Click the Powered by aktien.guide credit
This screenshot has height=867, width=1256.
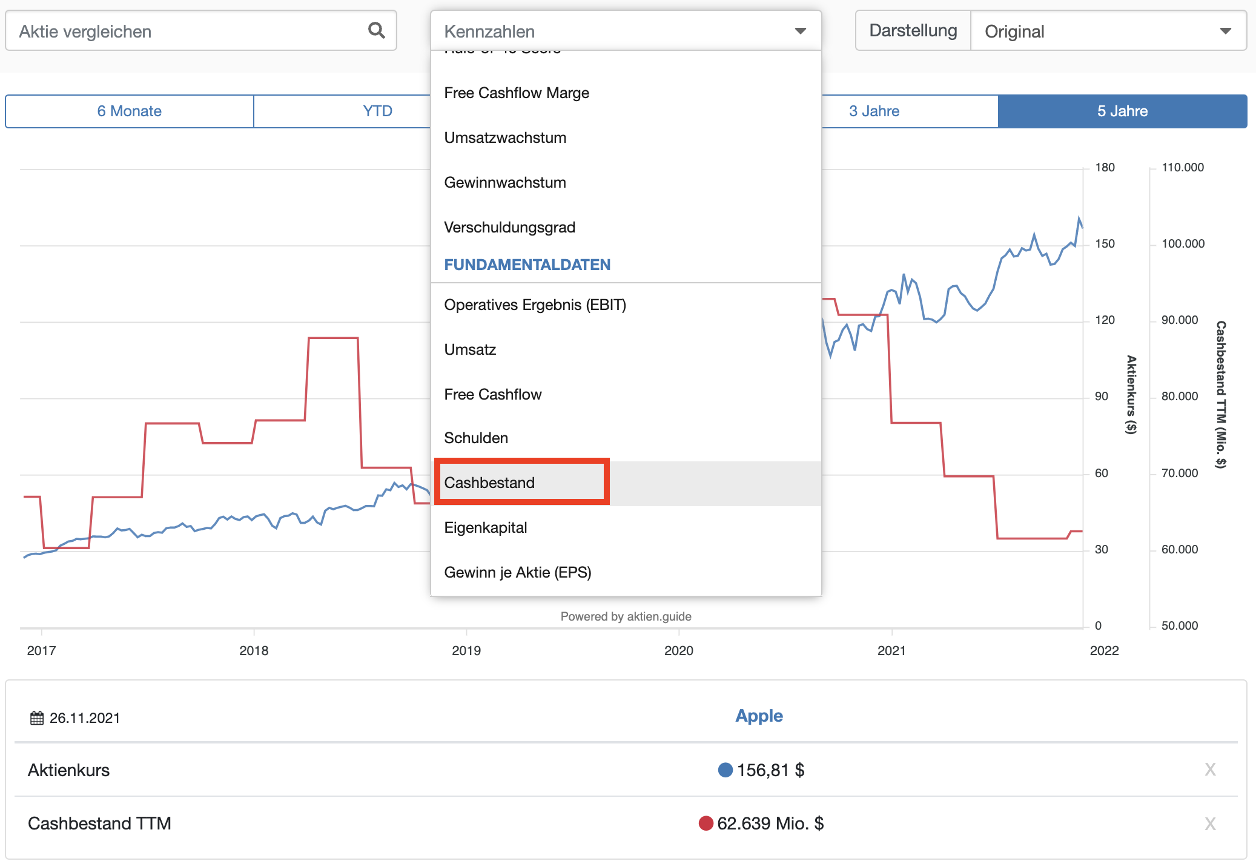point(626,616)
